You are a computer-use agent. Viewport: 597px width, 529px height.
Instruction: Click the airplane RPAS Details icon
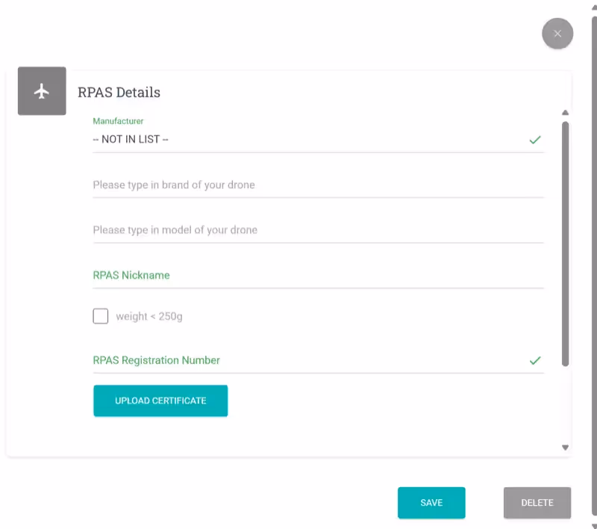pyautogui.click(x=42, y=91)
